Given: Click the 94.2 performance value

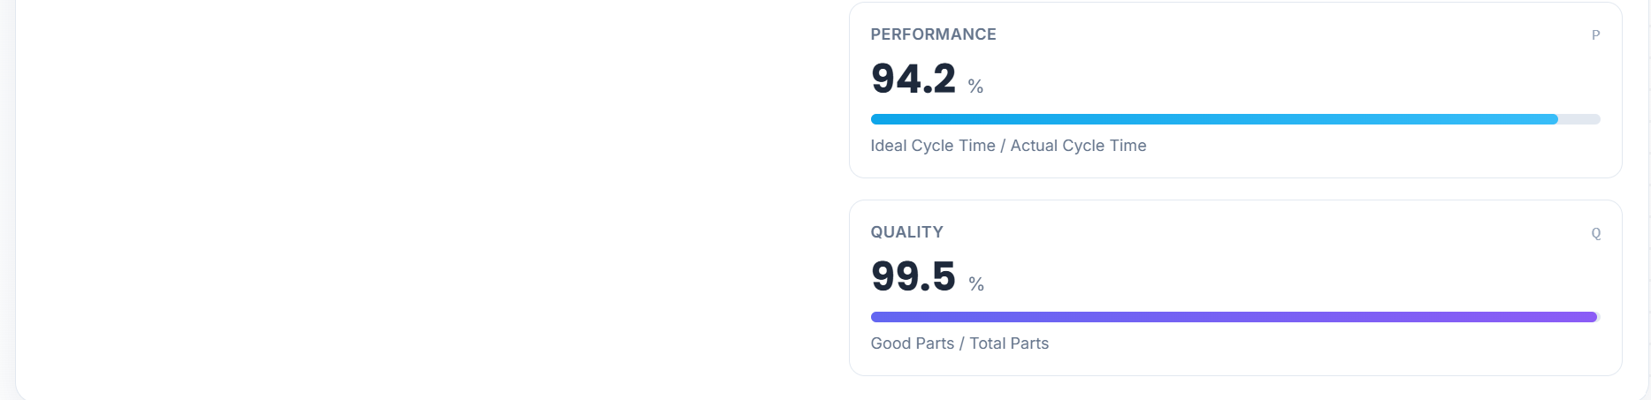Looking at the screenshot, I should pyautogui.click(x=913, y=79).
